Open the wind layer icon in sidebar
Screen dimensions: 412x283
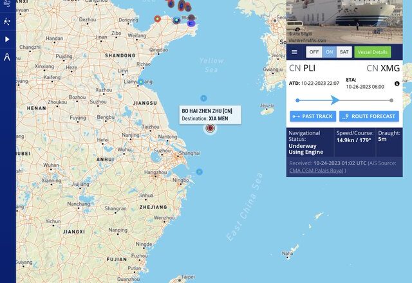7,4
